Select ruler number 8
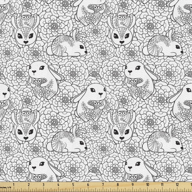192x192 pixels. click(118, 185)
